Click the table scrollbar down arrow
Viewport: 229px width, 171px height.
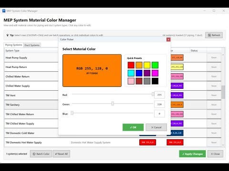point(223,145)
